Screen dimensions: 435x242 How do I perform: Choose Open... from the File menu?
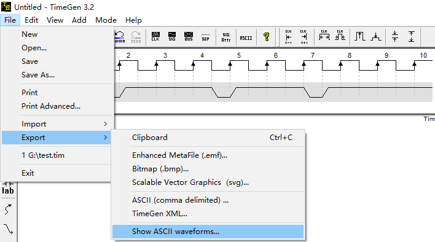57,48
